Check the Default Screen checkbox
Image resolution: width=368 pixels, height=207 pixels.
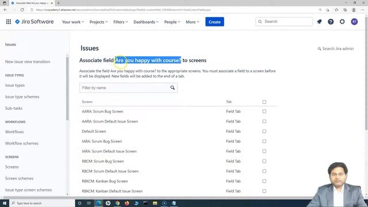pos(264,132)
